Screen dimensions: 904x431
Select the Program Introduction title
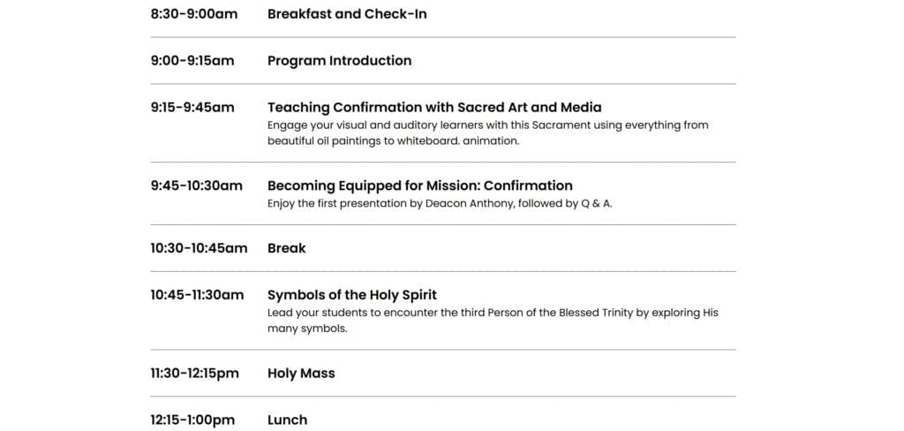tap(339, 61)
